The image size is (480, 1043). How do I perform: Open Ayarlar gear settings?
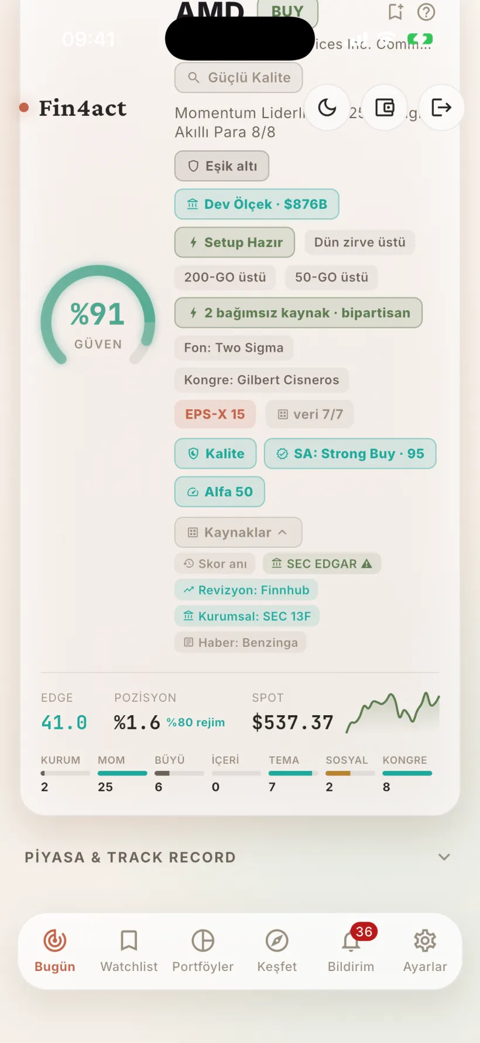(x=425, y=951)
